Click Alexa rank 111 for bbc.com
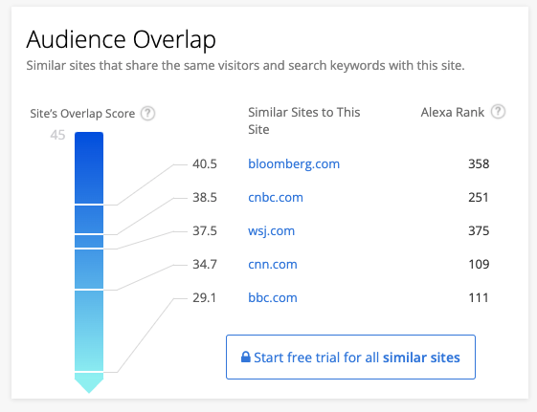Screen dimensions: 537x412 tap(478, 298)
